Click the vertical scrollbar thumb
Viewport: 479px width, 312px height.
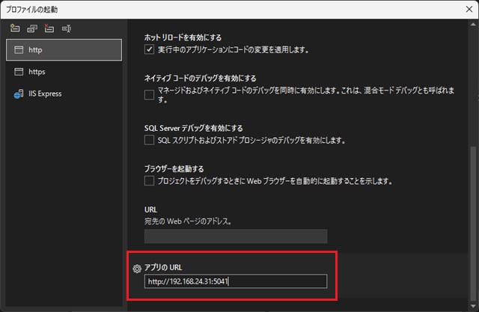coord(473,224)
